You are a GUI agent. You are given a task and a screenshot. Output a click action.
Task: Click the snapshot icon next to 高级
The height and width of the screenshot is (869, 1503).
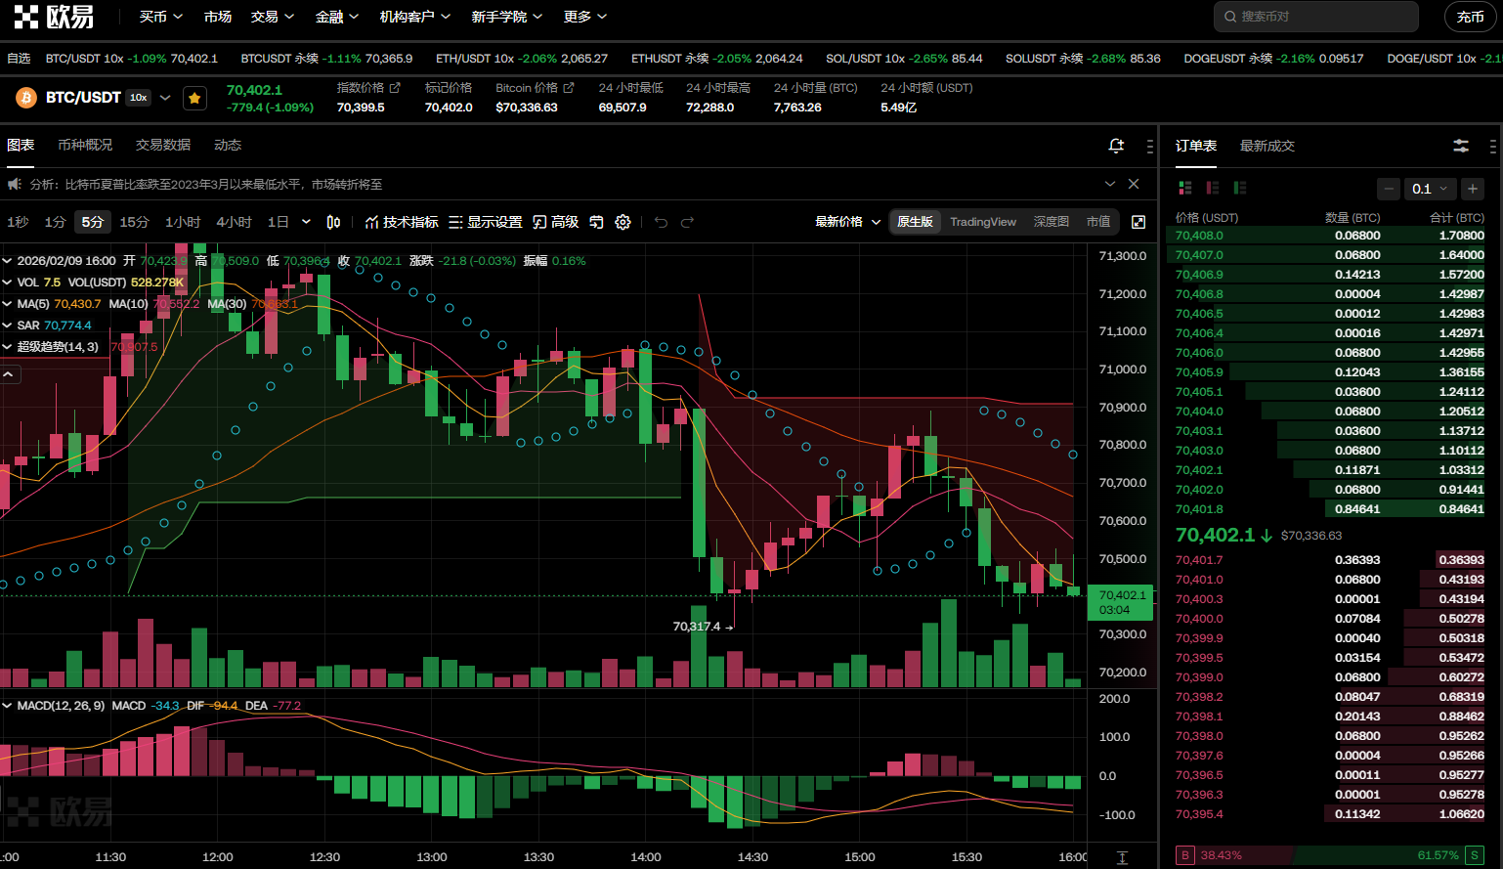pyautogui.click(x=596, y=222)
